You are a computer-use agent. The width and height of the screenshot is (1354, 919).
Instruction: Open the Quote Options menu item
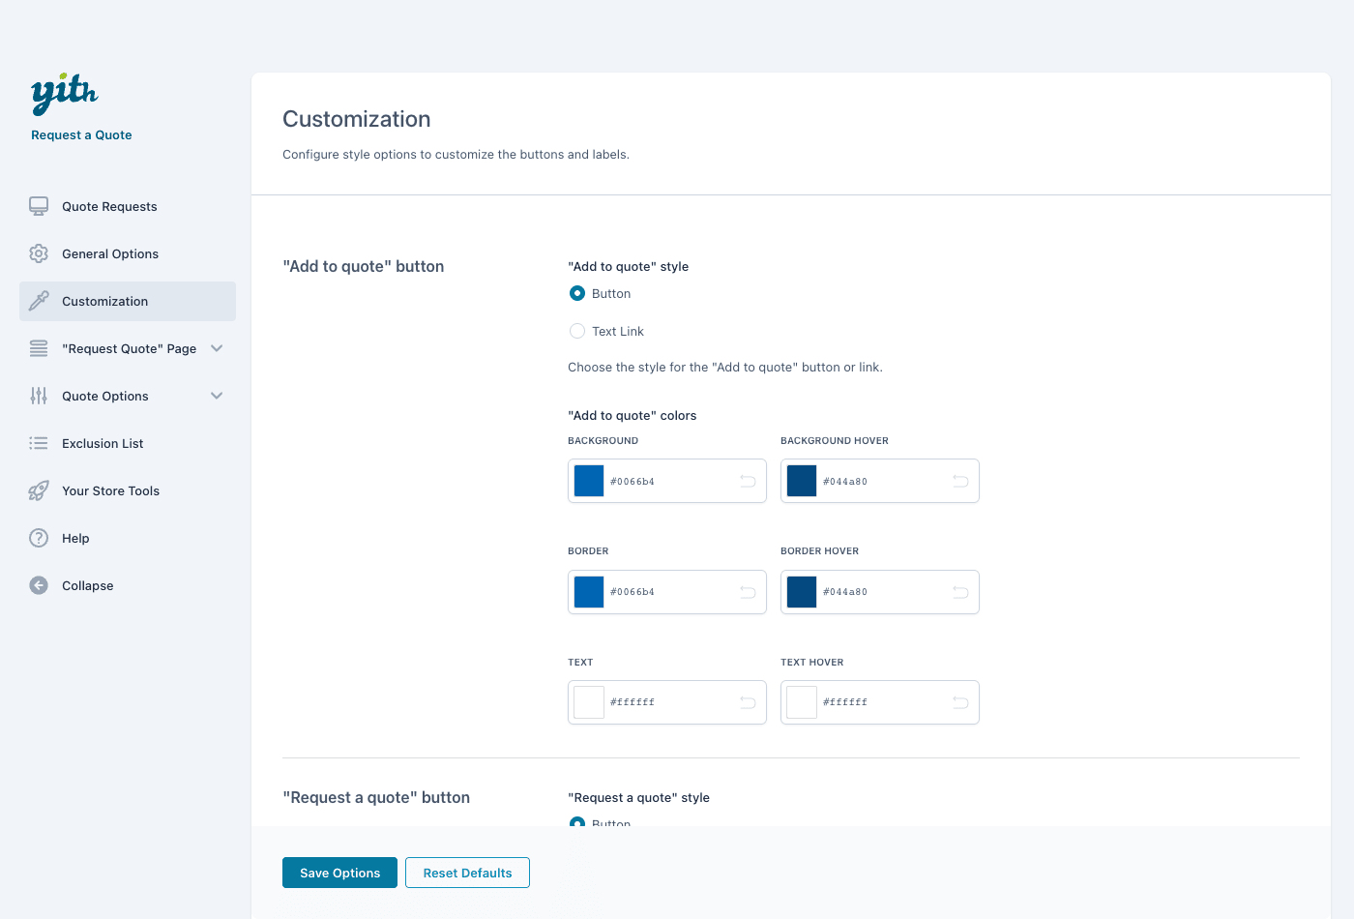(128, 396)
